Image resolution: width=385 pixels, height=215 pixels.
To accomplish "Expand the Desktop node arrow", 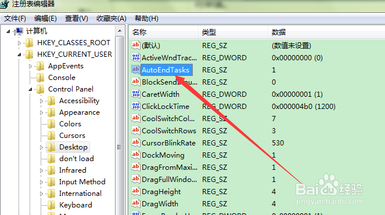I will 41,147.
